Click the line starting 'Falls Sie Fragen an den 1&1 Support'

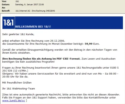59,97
